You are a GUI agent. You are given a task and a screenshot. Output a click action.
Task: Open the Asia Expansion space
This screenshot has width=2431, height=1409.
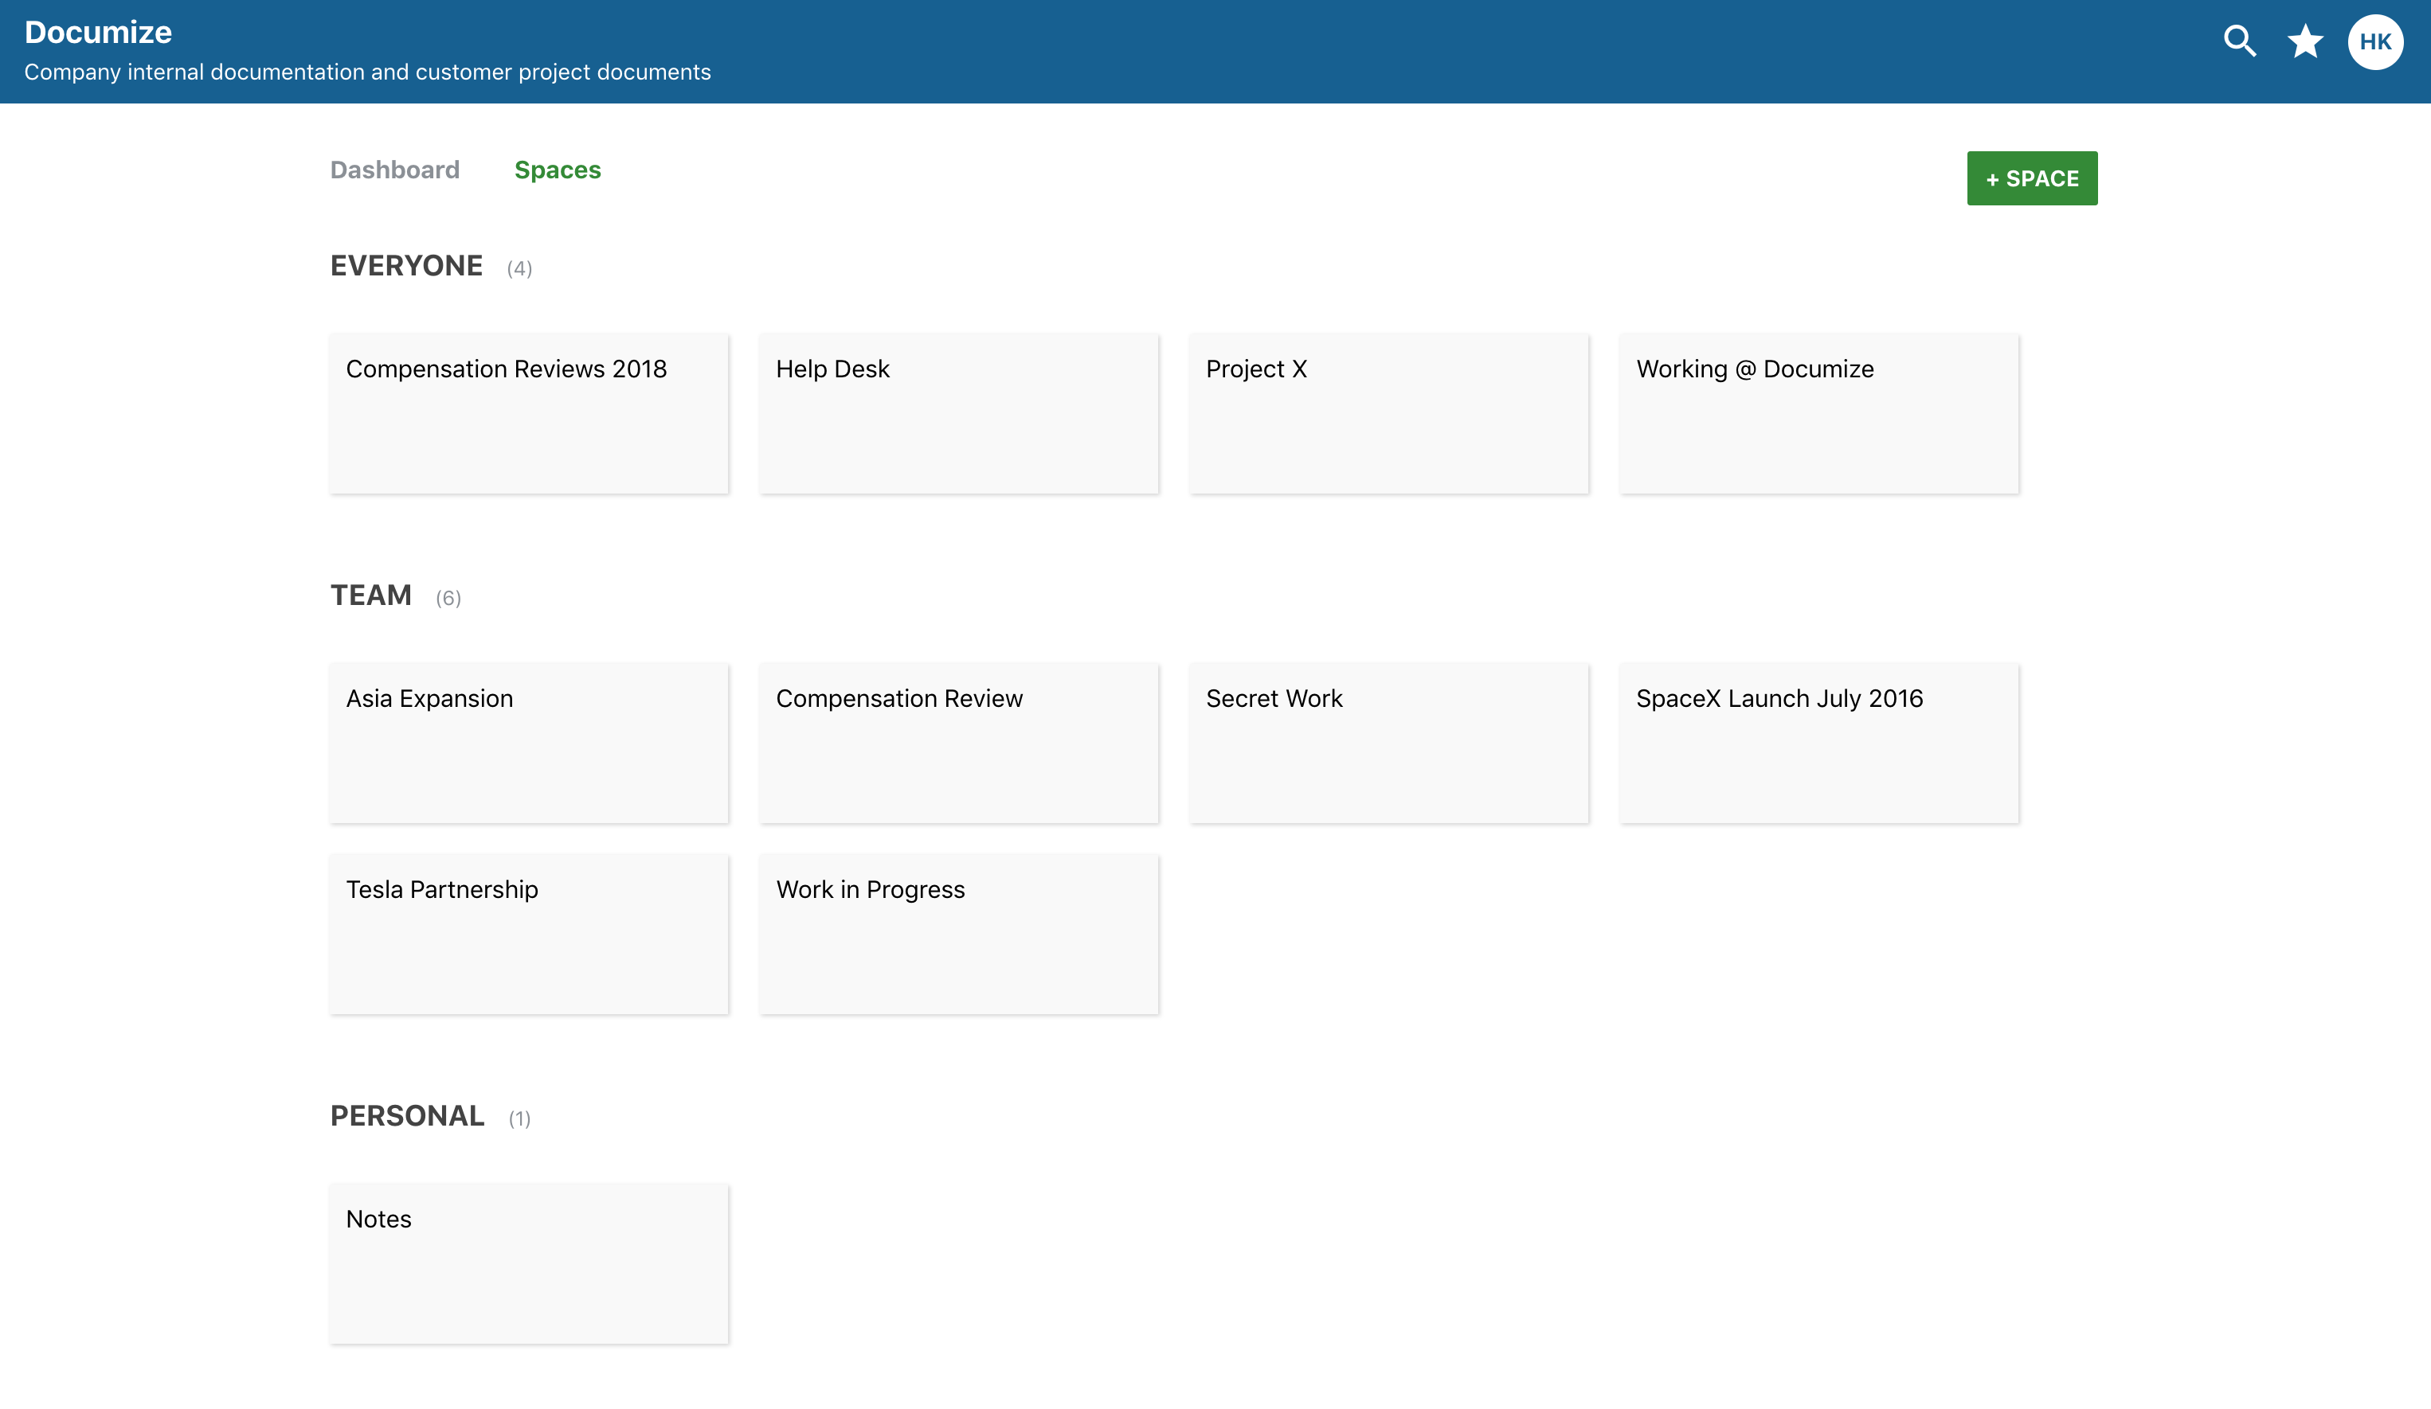529,744
